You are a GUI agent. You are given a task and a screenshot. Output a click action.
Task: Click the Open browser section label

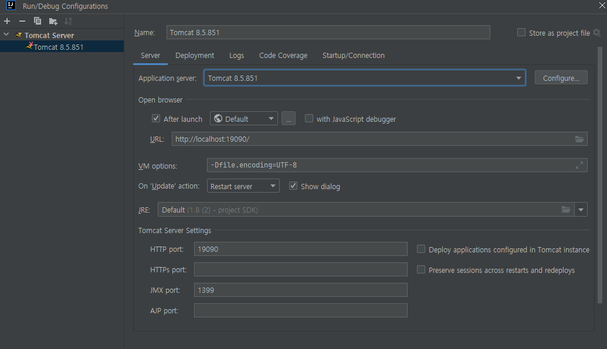click(160, 100)
